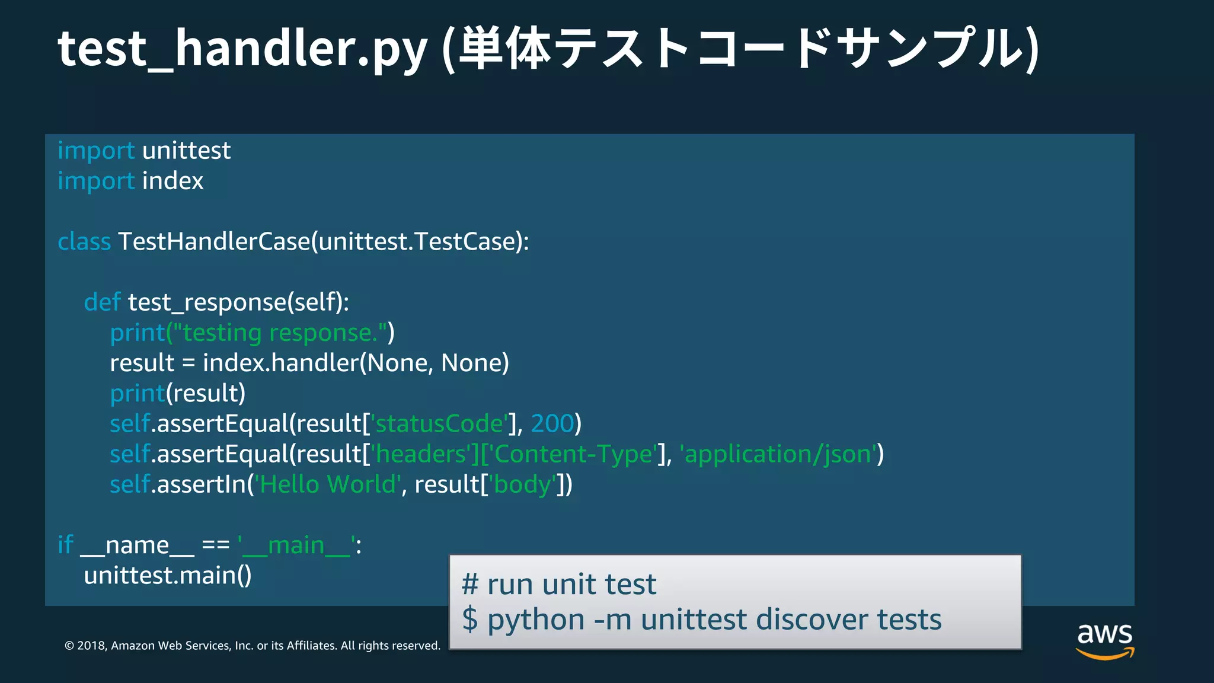This screenshot has width=1214, height=683.
Task: Click the 'unittest.main()' line
Action: pyautogui.click(x=168, y=576)
